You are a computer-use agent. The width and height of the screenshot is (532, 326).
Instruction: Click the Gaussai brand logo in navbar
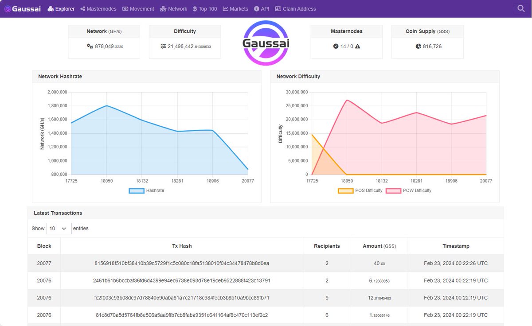click(x=23, y=8)
